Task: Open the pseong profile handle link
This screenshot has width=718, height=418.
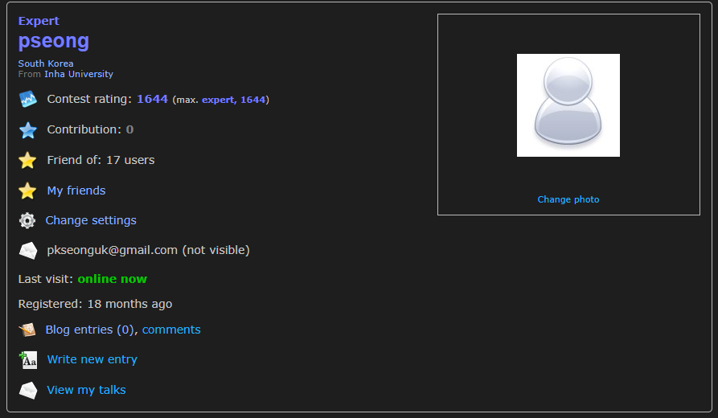Action: click(x=54, y=41)
